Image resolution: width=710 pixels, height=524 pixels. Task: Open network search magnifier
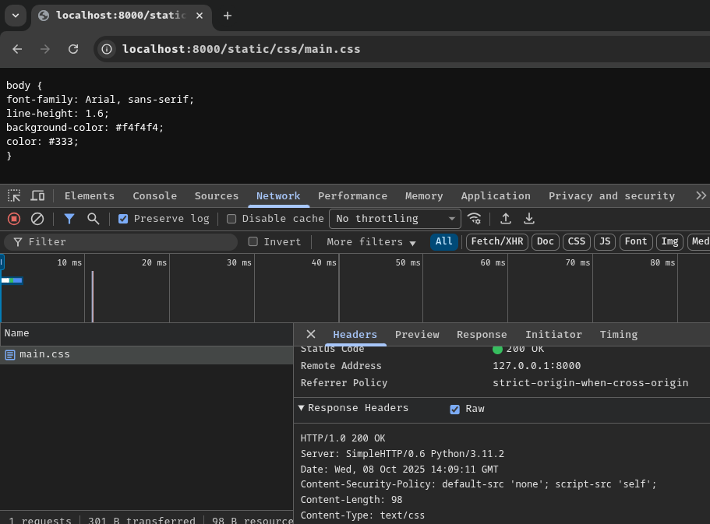pos(93,219)
